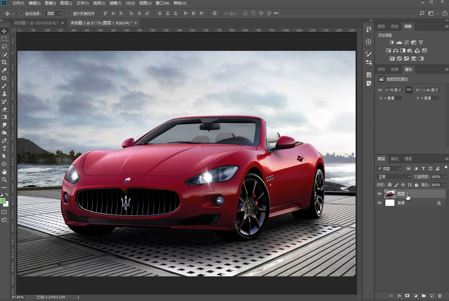
Task: Switch to the 通道 panel tab
Action: pos(408,159)
